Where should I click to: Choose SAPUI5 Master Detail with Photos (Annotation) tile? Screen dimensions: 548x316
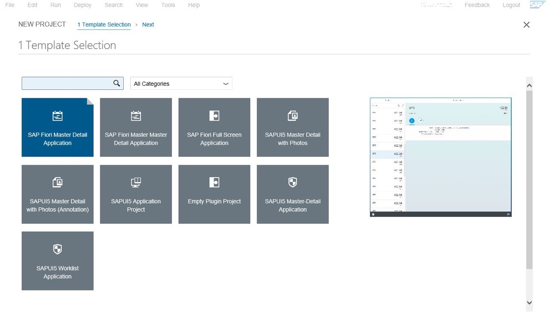[57, 194]
